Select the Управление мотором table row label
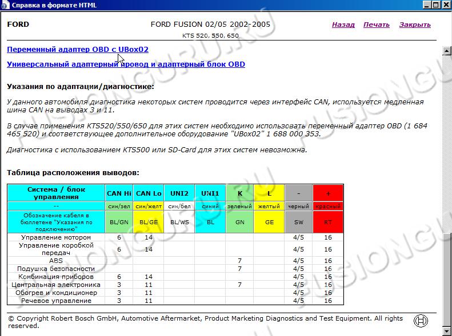Image resolution: width=452 pixels, height=336 pixels. point(56,237)
